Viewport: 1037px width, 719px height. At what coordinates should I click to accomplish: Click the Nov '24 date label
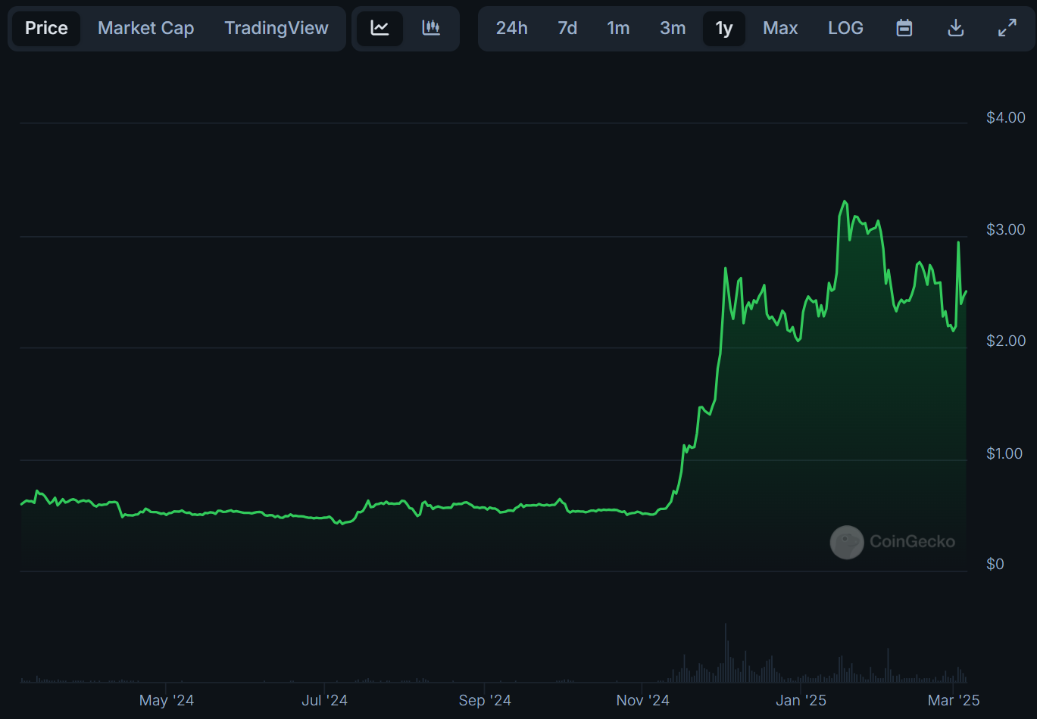[x=643, y=700]
